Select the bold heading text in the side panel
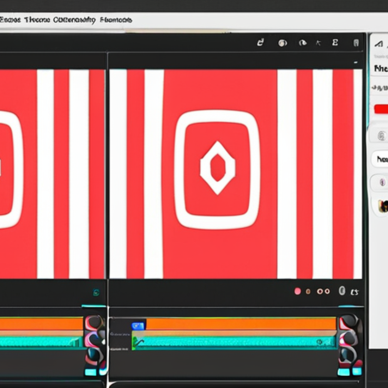Image resolution: width=388 pixels, height=388 pixels. pos(381,68)
